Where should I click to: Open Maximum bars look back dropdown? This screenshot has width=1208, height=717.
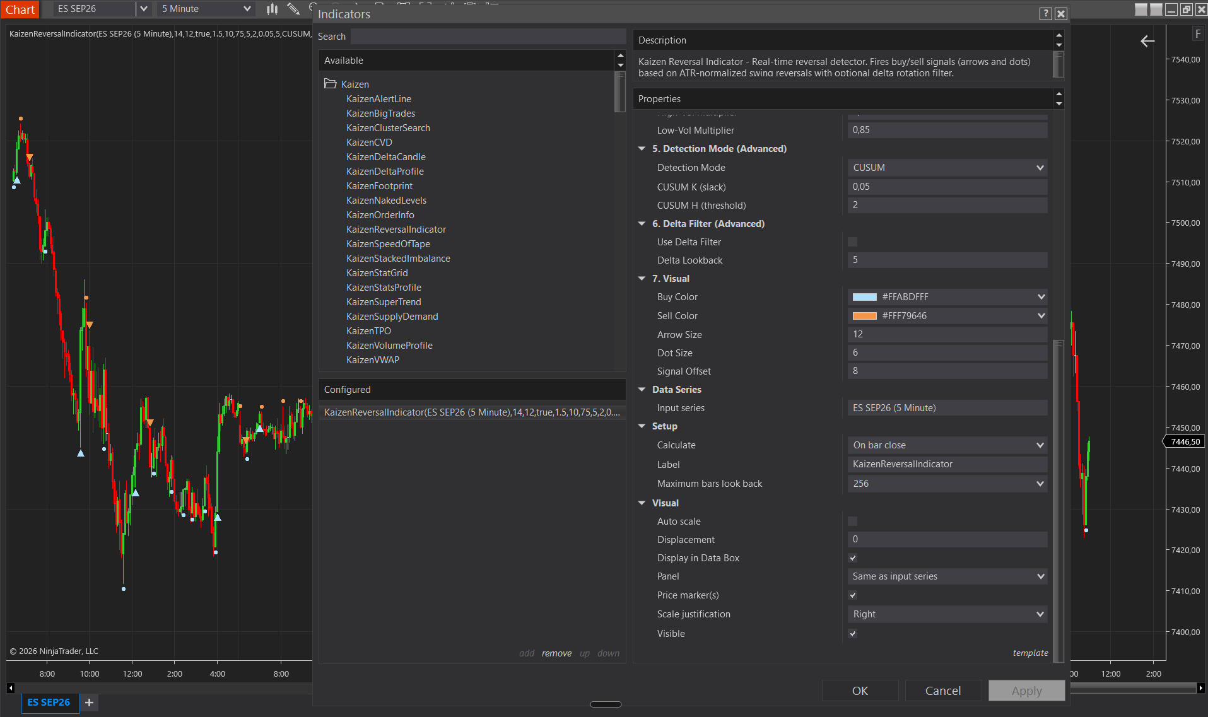click(x=947, y=484)
